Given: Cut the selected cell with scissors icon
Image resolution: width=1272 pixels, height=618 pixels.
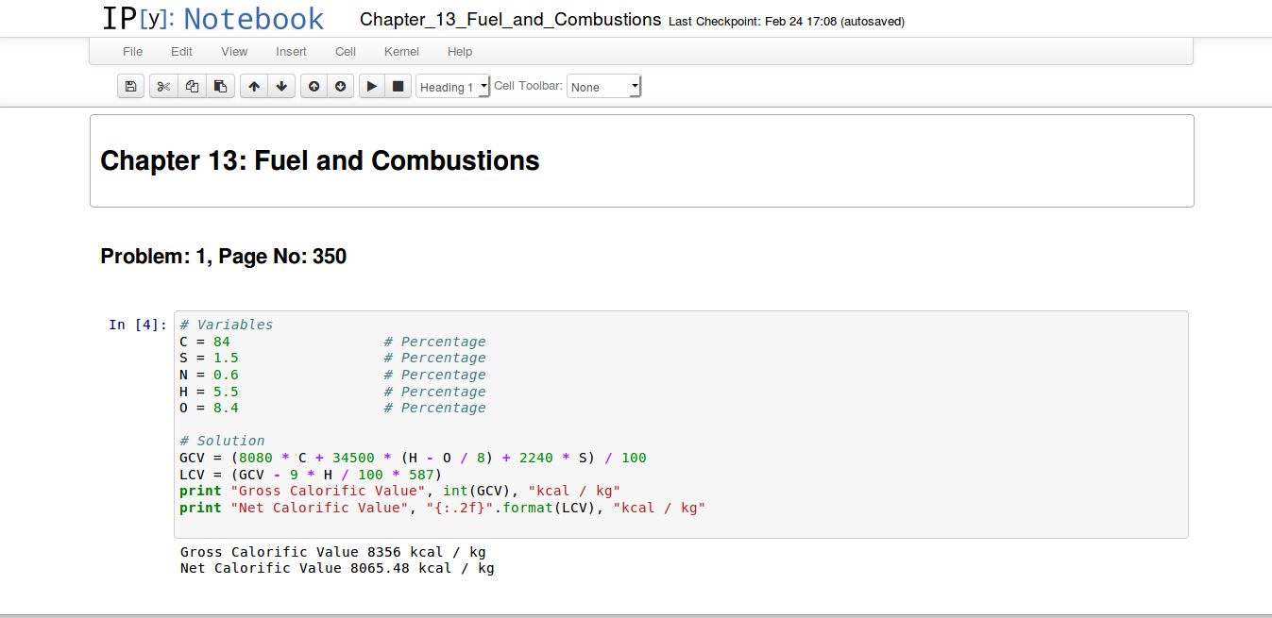Looking at the screenshot, I should (163, 87).
